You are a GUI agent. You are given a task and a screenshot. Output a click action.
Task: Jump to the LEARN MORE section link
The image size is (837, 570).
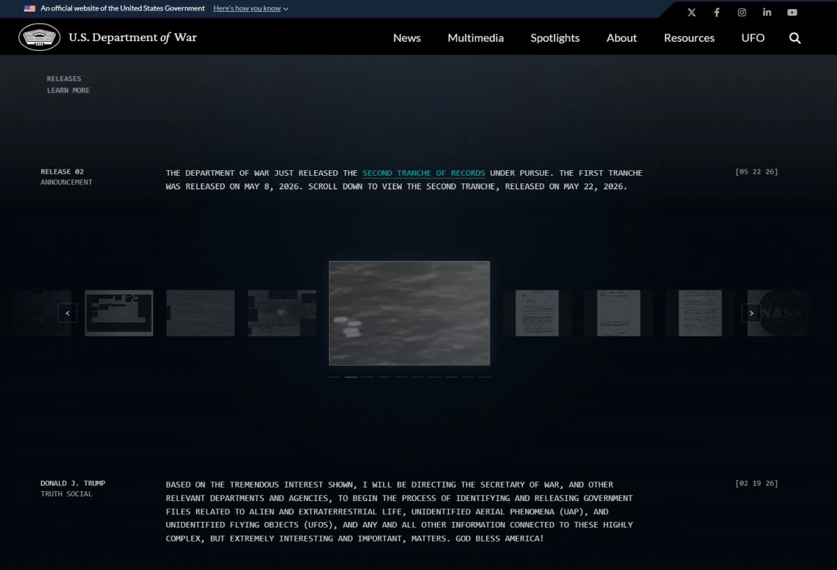(68, 91)
